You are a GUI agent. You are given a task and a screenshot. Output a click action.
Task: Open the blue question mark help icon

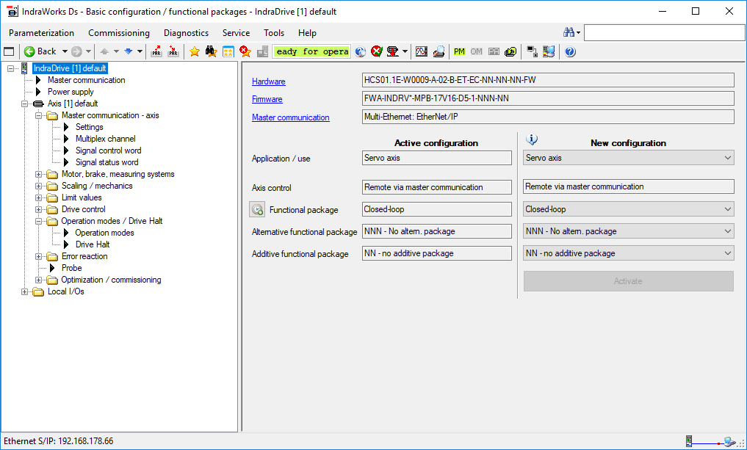tap(570, 51)
